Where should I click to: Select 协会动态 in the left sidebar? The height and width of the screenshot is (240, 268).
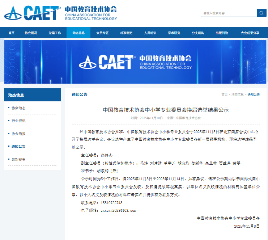click(x=18, y=108)
